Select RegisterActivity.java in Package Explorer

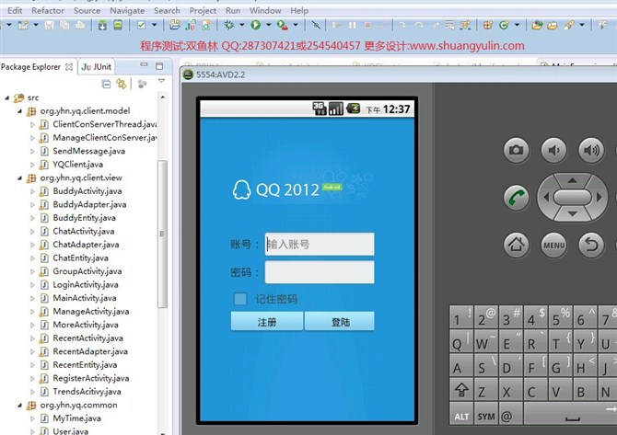[x=91, y=378]
